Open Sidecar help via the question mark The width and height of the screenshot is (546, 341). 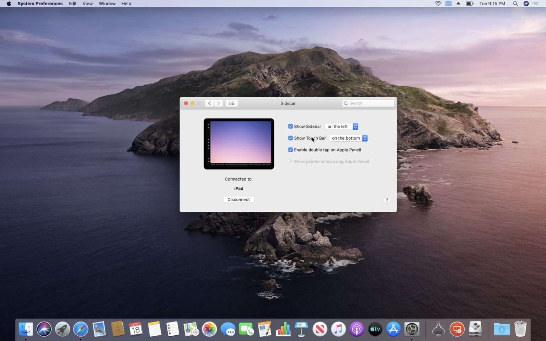387,200
